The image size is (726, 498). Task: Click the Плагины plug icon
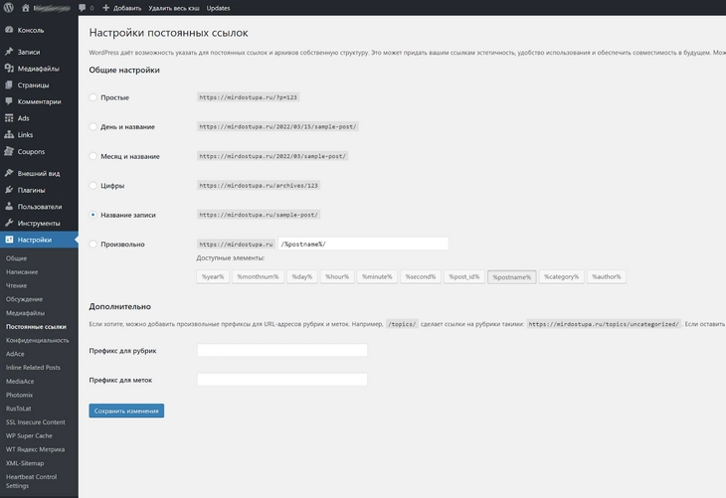pyautogui.click(x=9, y=190)
